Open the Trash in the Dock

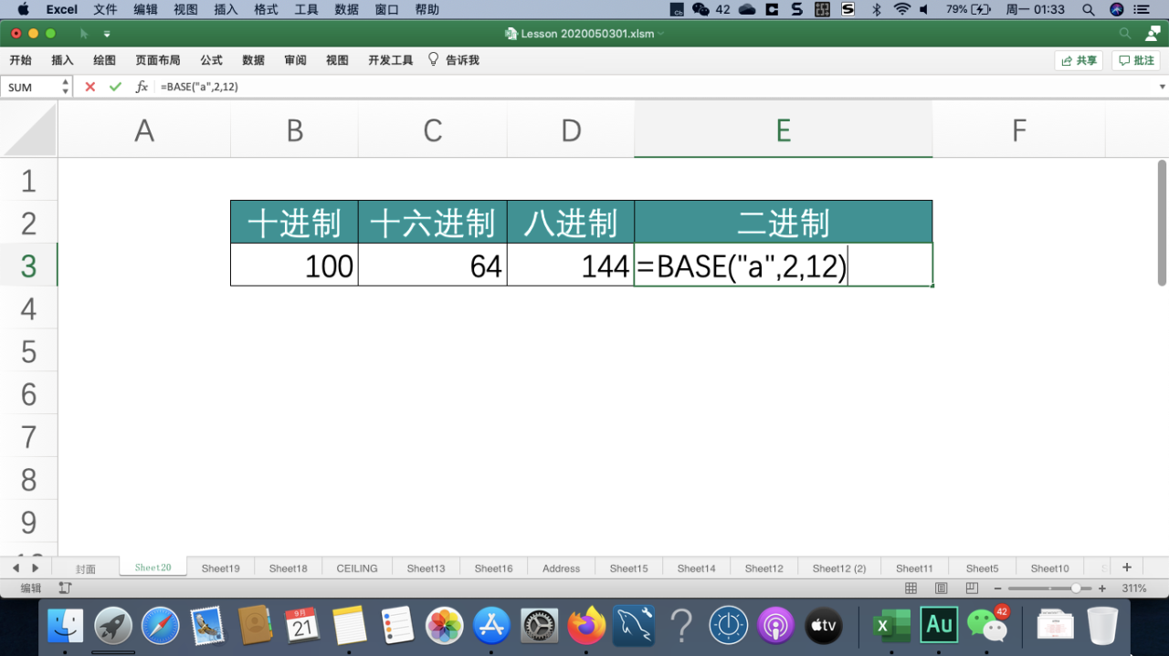(x=1102, y=626)
